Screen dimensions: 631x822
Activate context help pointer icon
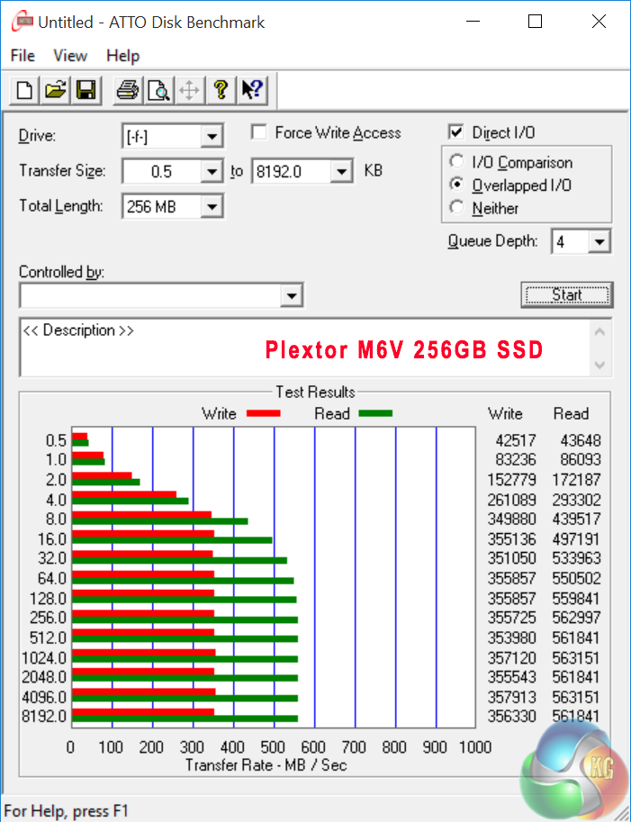[x=252, y=90]
